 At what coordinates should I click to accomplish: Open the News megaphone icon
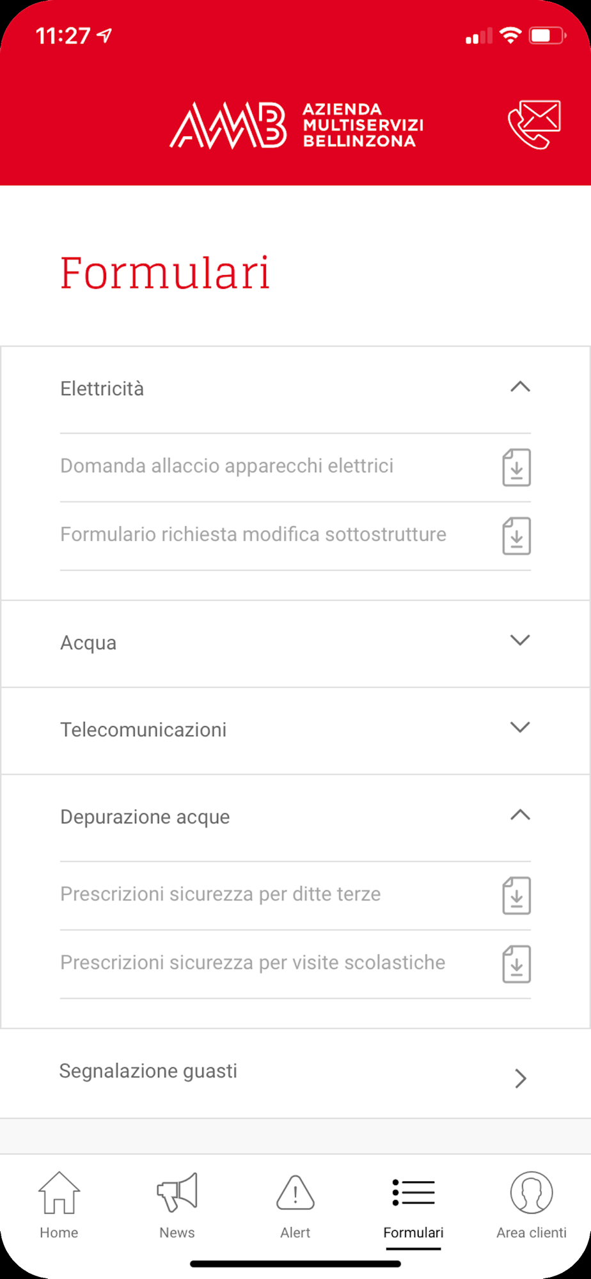[177, 1193]
